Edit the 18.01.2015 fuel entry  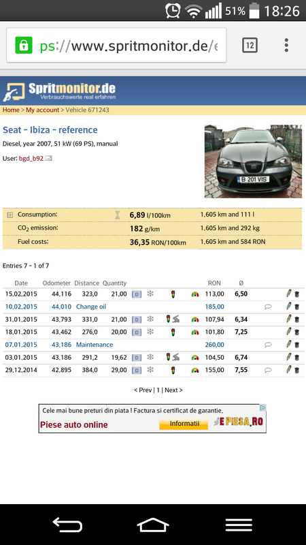click(288, 332)
